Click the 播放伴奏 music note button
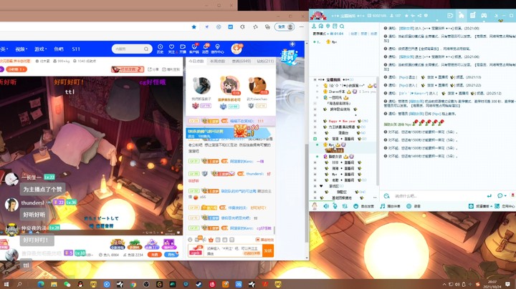 pos(391,206)
